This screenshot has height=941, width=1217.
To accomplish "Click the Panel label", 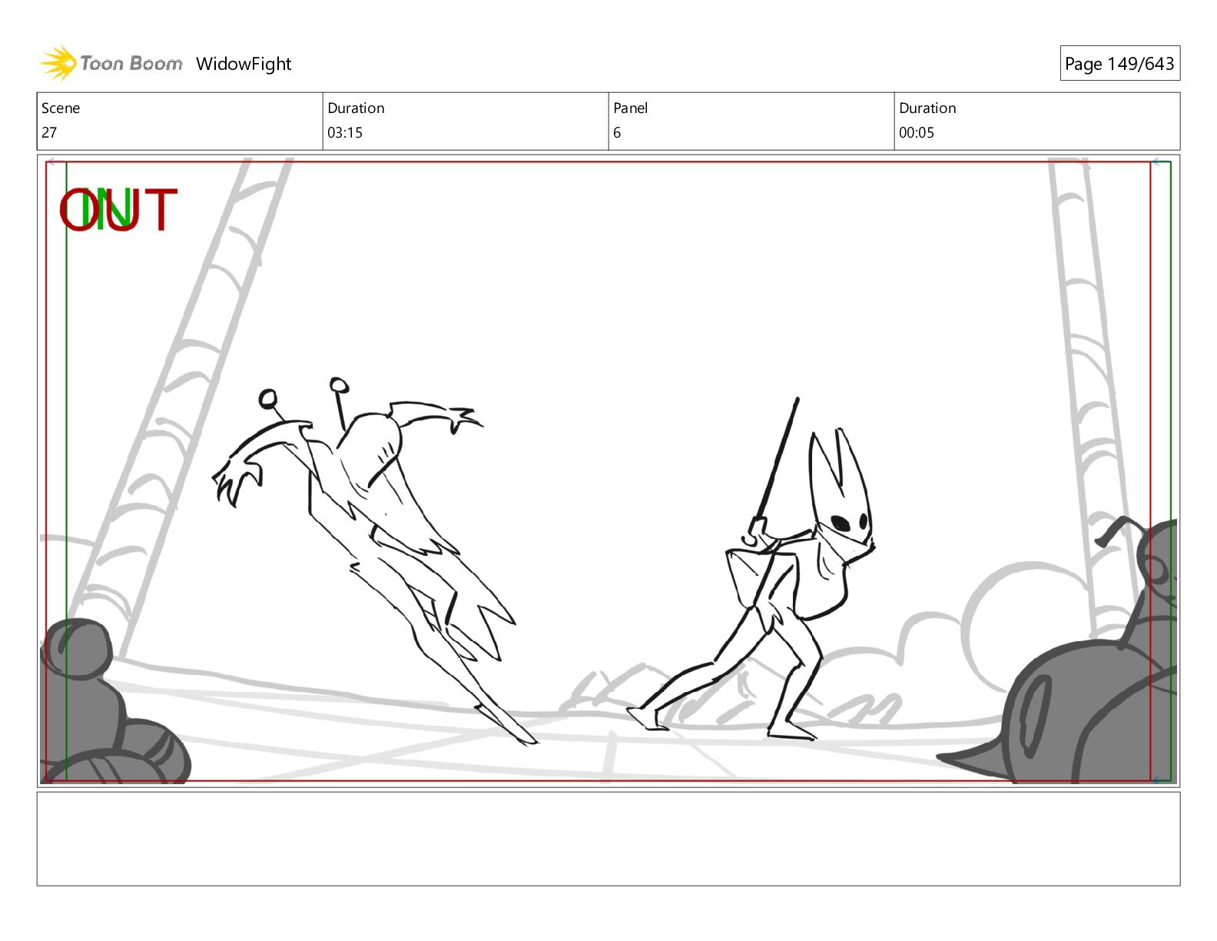I will coord(631,108).
